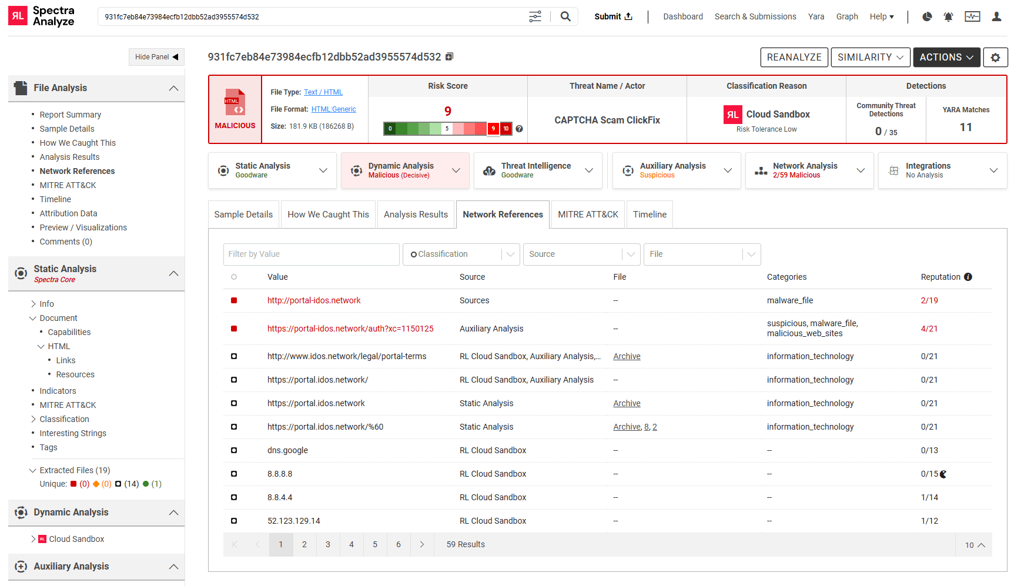The width and height of the screenshot is (1021, 586).
Task: Open analysis settings with the gear icon
Action: point(996,57)
